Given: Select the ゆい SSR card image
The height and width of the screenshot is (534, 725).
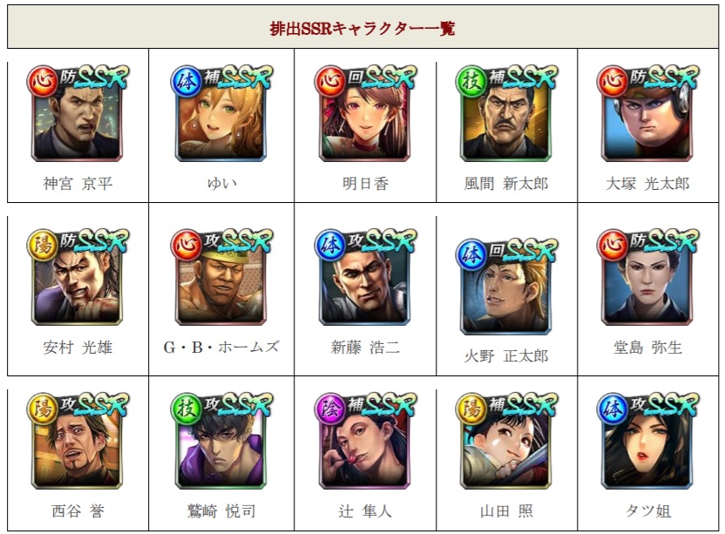Looking at the screenshot, I should click(x=221, y=113).
